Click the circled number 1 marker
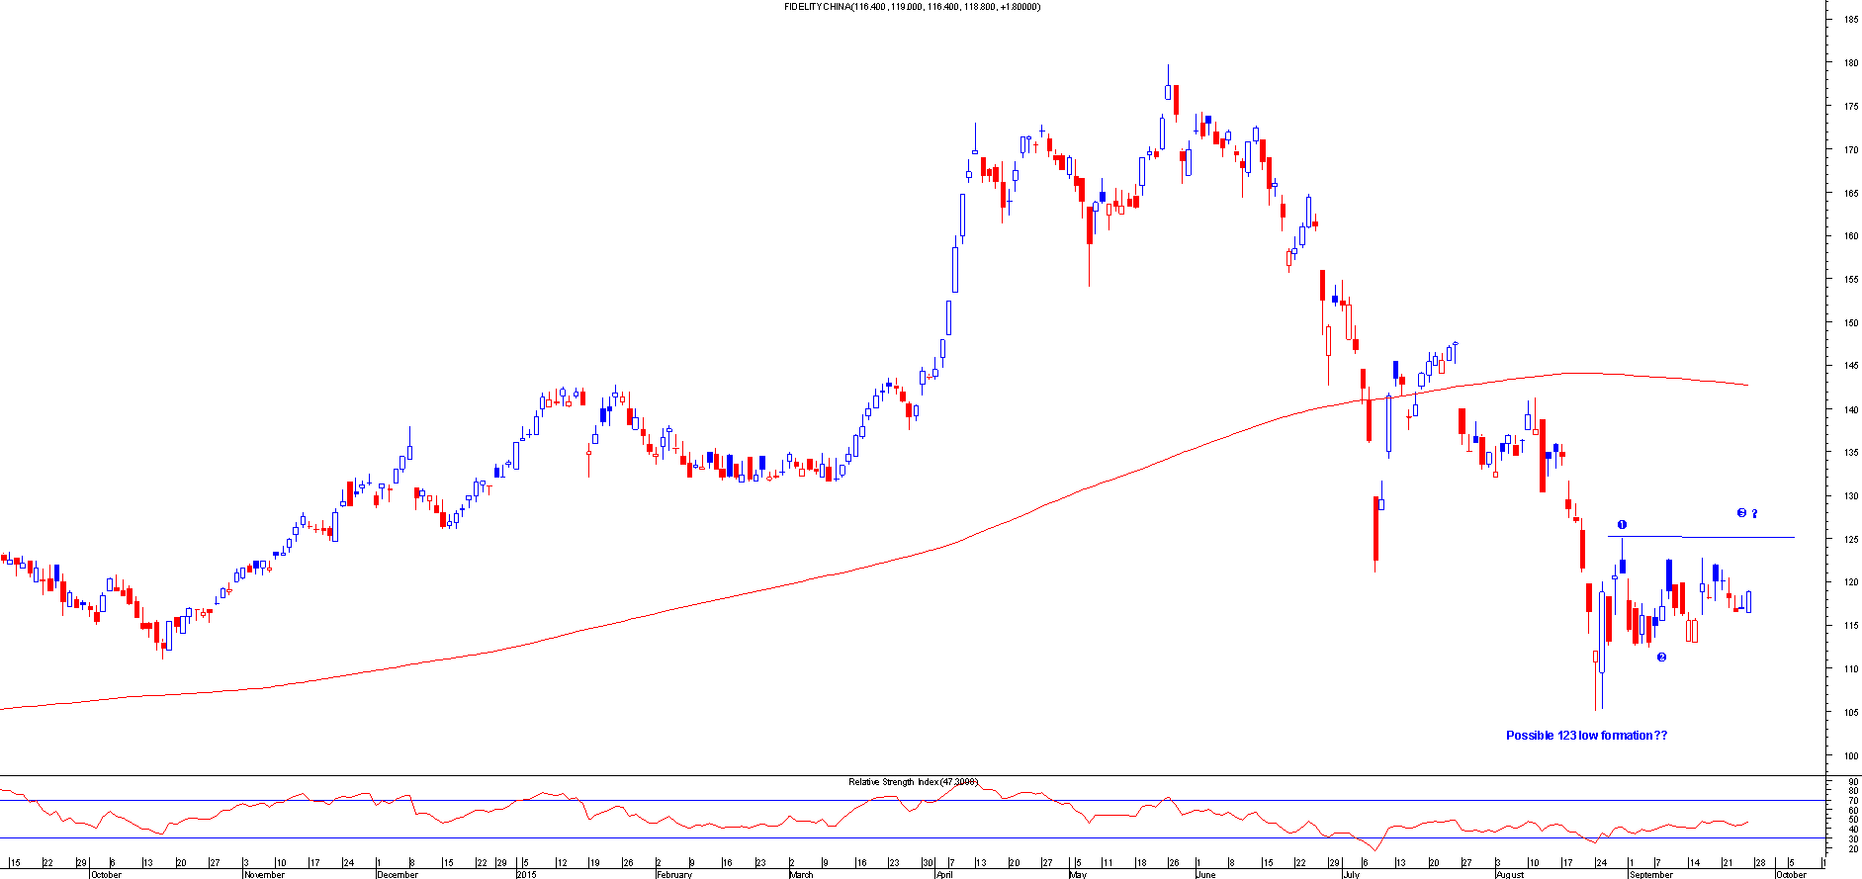This screenshot has width=1862, height=879. pyautogui.click(x=1622, y=525)
